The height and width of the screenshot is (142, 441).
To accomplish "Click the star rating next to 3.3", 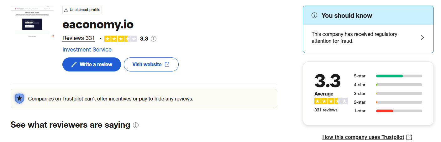I will pos(121,39).
